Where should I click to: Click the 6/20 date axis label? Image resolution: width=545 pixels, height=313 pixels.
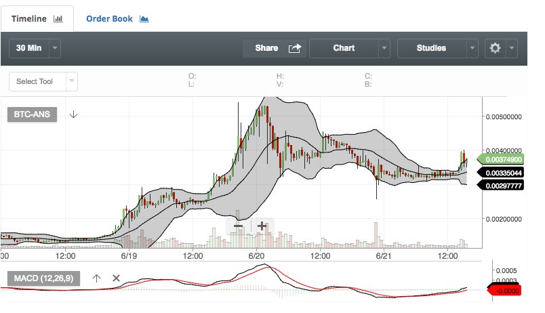256,256
